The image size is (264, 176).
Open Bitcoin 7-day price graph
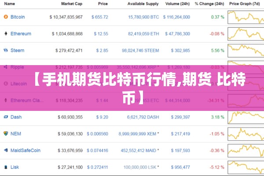246,17
